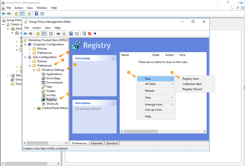Click Back arrow in Editor toolbar
Screen dimensions: 245x166
[x=25, y=33]
